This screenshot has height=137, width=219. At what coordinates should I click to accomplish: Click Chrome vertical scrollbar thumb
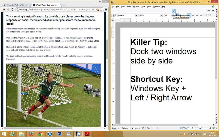coord(107,49)
